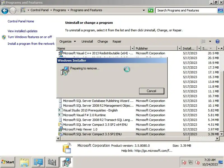Select Microsoft Visual F# 2.0 Runtime
This screenshot has width=224, height=168.
tap(84, 115)
